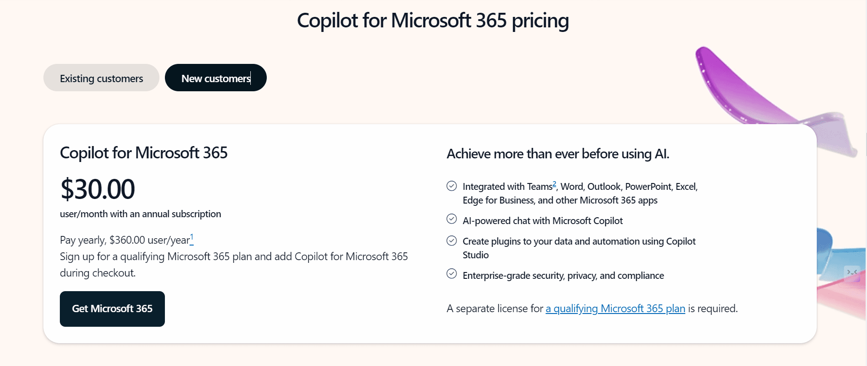Open footnote 1 after Pay yearly price

(192, 237)
